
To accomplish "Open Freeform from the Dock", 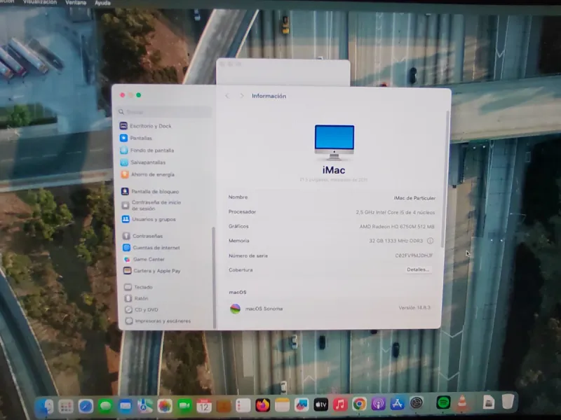I will click(302, 405).
